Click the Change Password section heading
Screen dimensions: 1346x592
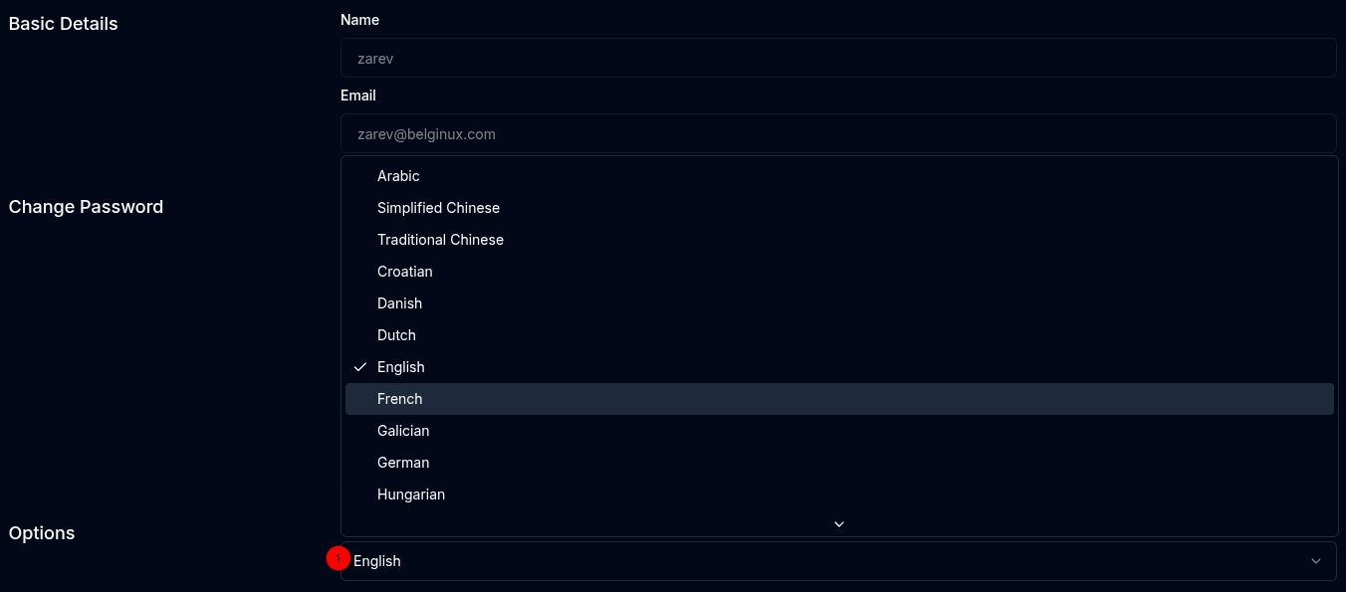tap(86, 207)
